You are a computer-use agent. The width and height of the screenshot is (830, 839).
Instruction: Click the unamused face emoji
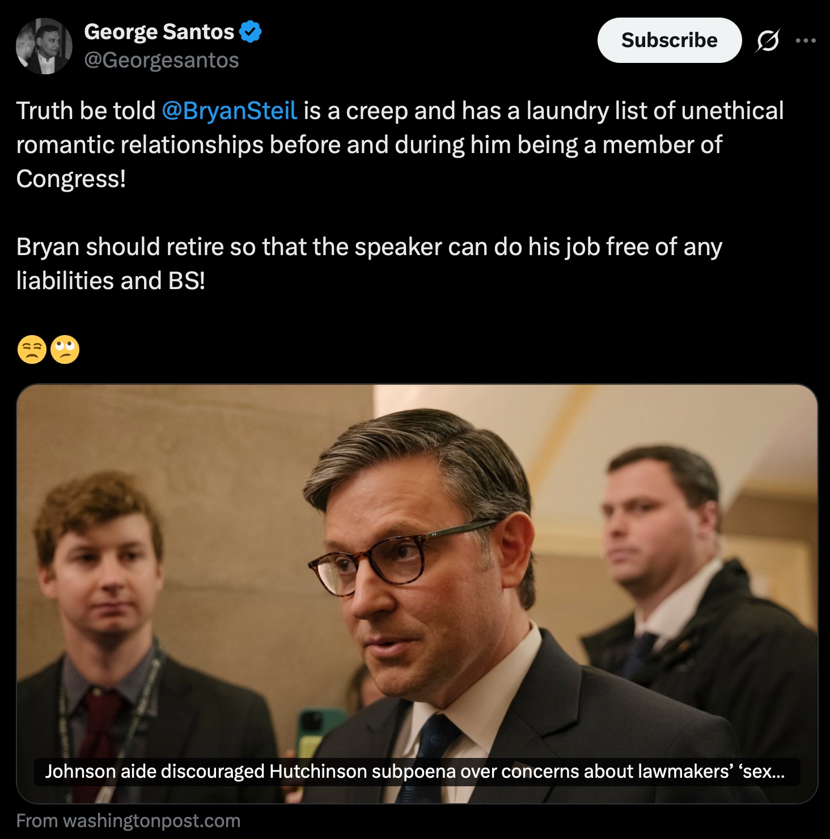(x=32, y=349)
